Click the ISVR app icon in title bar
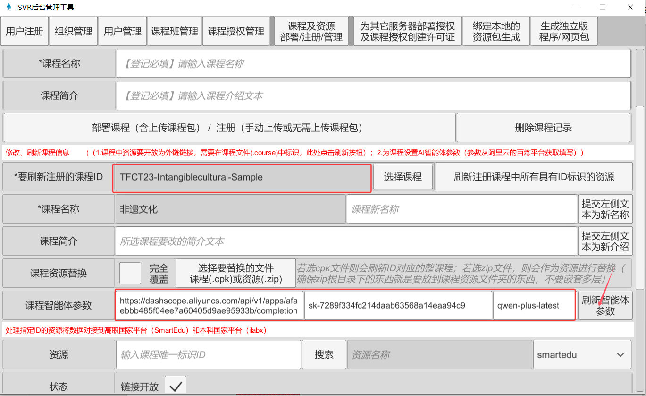Screen dimensions: 646x396 point(8,7)
